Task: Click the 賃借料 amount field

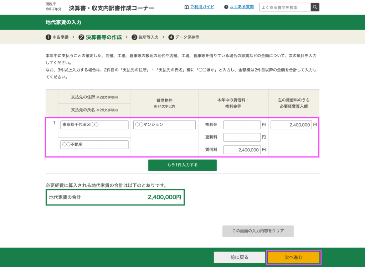Action: click(x=242, y=150)
